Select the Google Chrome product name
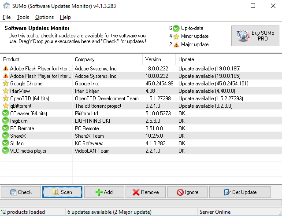The height and width of the screenshot is (216, 282). tap(26, 84)
